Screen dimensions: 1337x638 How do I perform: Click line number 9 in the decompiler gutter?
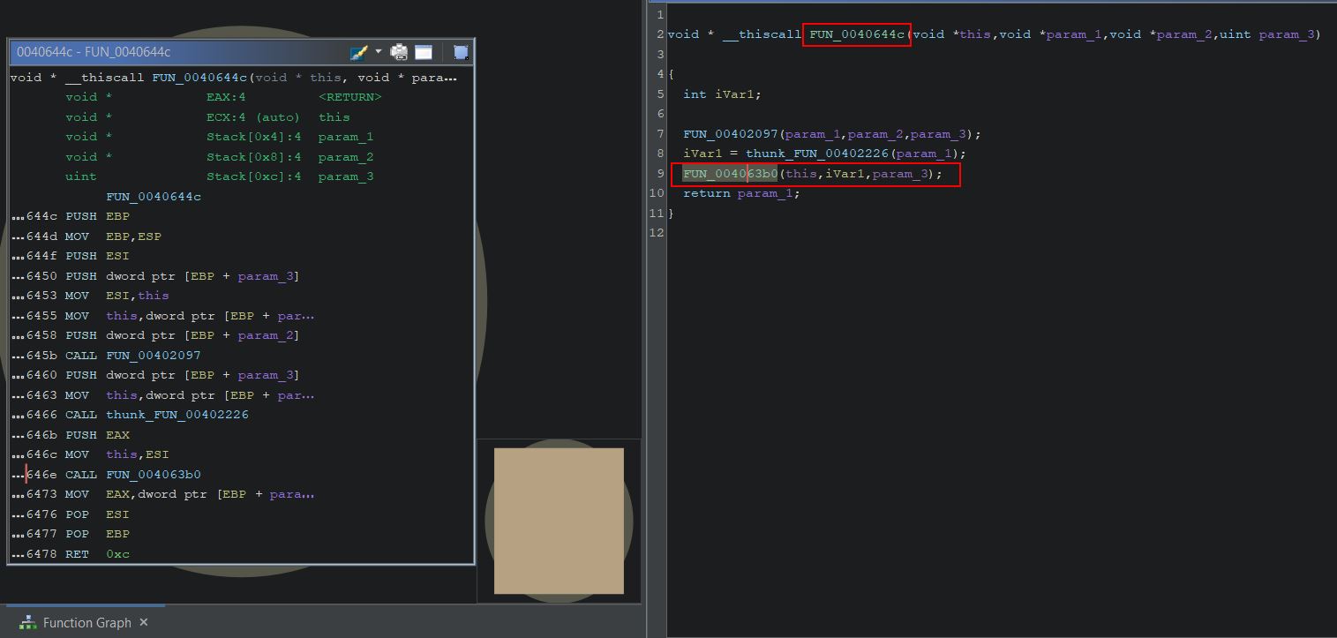pyautogui.click(x=660, y=174)
